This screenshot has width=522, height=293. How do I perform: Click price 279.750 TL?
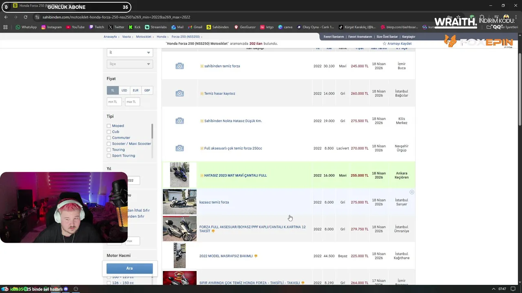click(x=359, y=229)
